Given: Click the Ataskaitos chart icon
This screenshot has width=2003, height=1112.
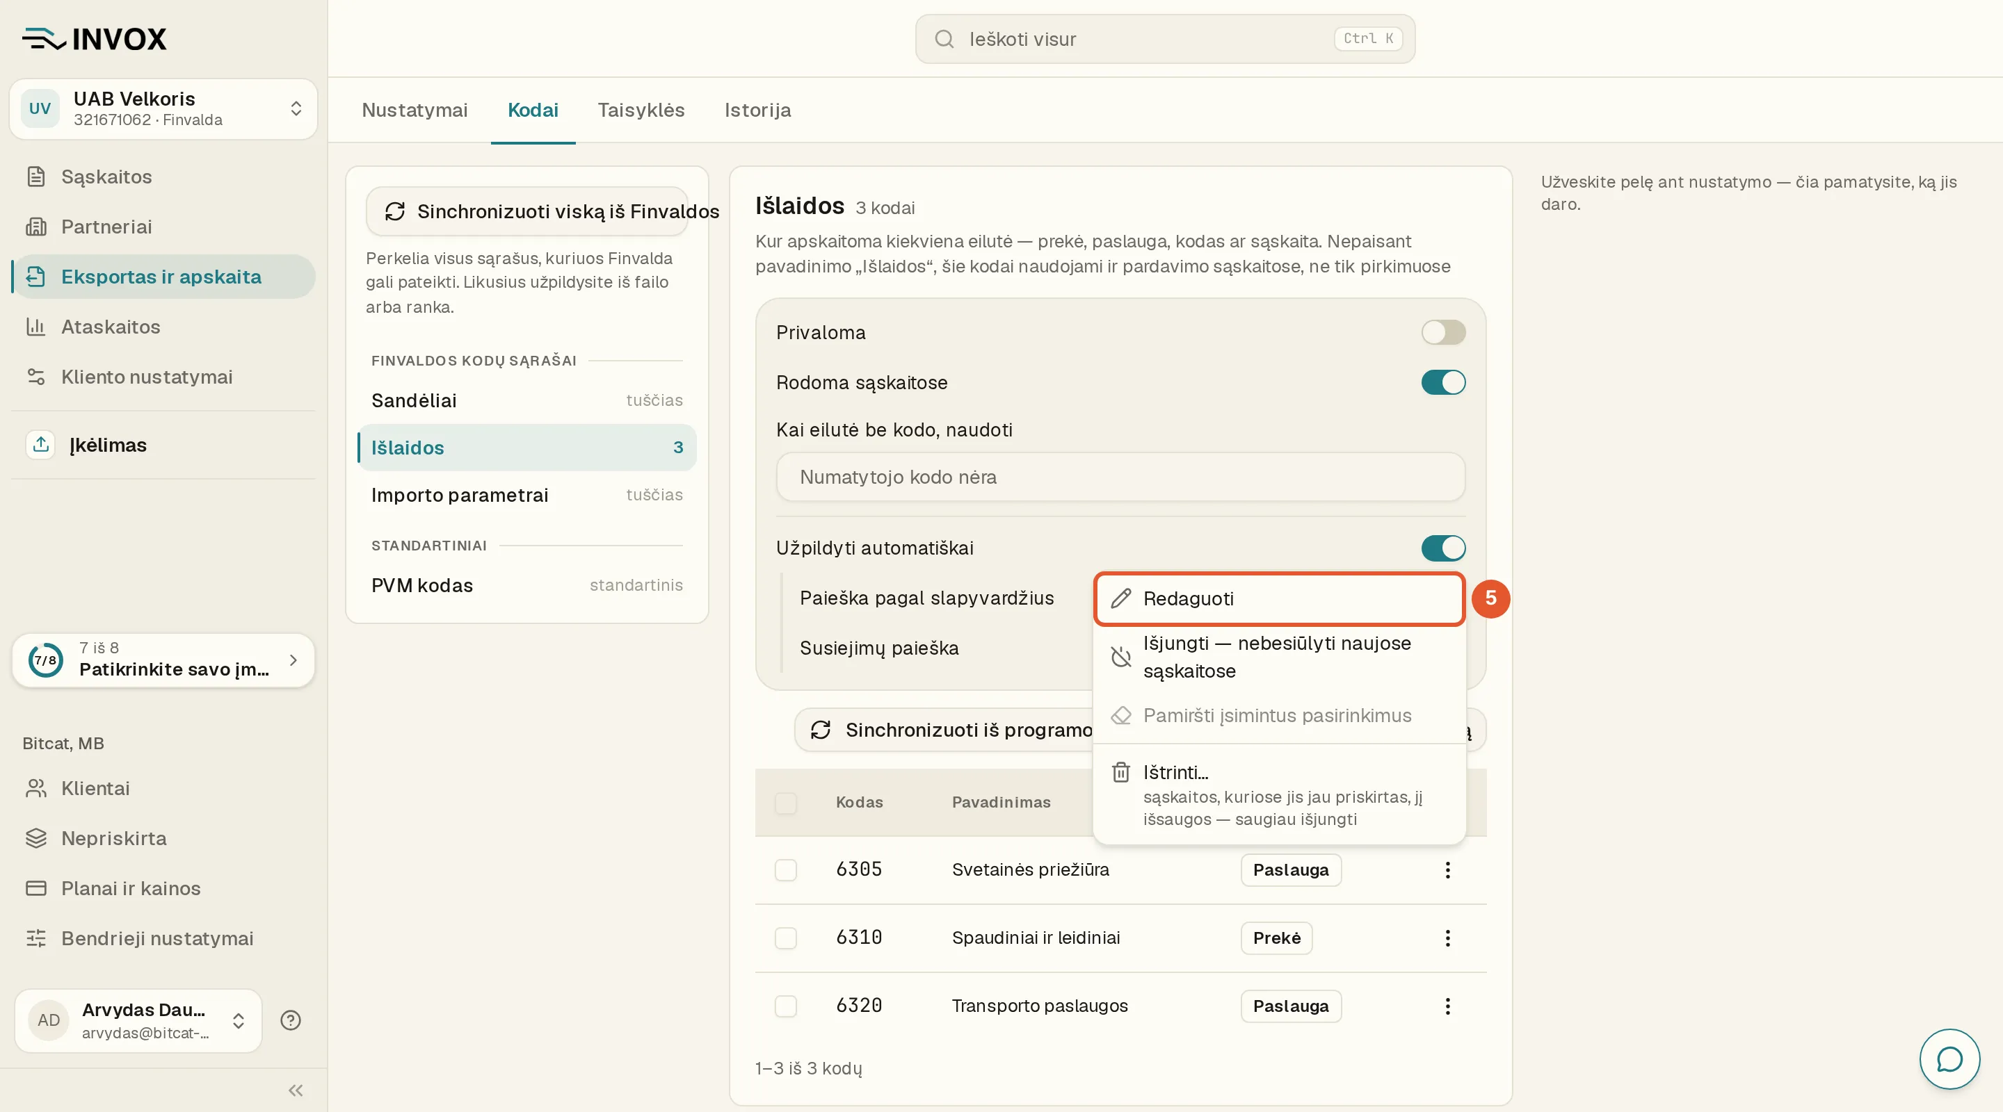Looking at the screenshot, I should point(35,327).
